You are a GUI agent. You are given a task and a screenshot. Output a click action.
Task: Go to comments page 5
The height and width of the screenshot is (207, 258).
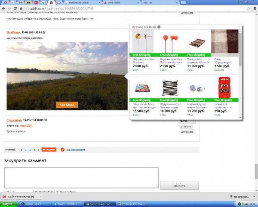[38, 150]
